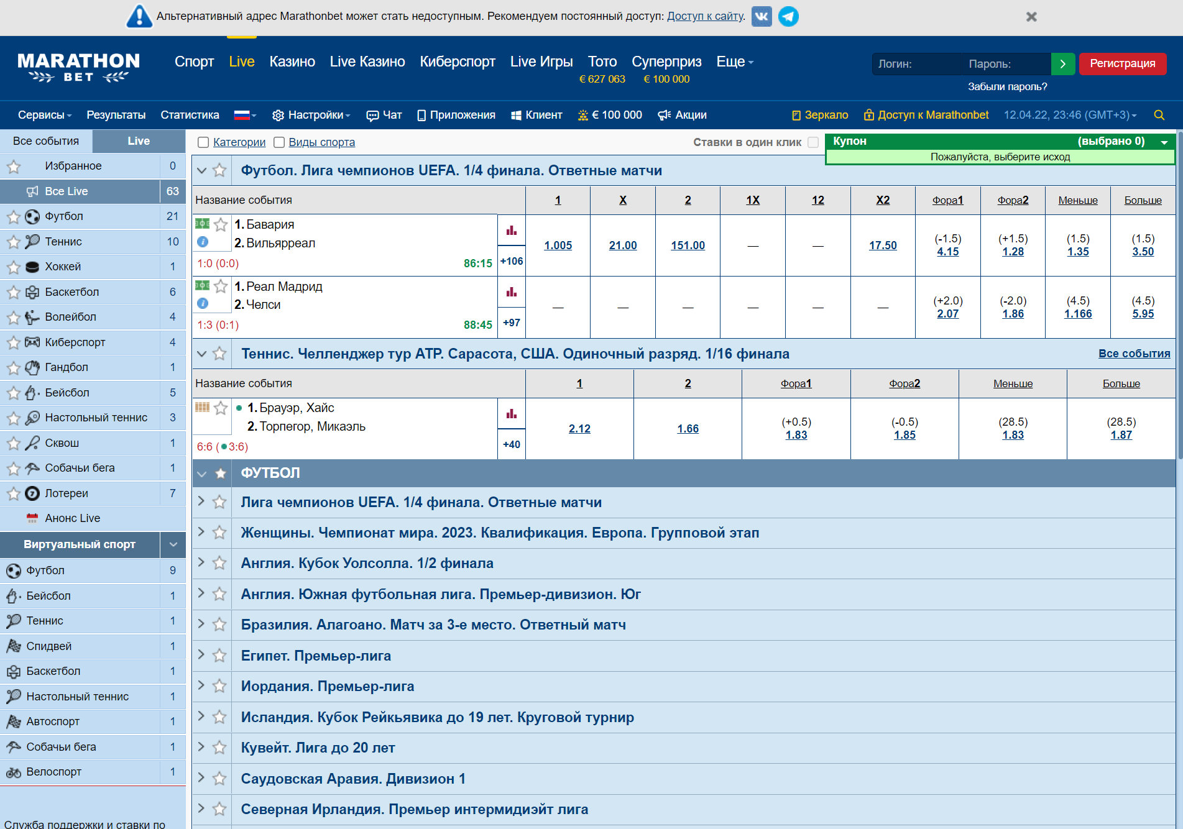
Task: Star the Теннис sport in sidebar
Action: click(x=14, y=242)
